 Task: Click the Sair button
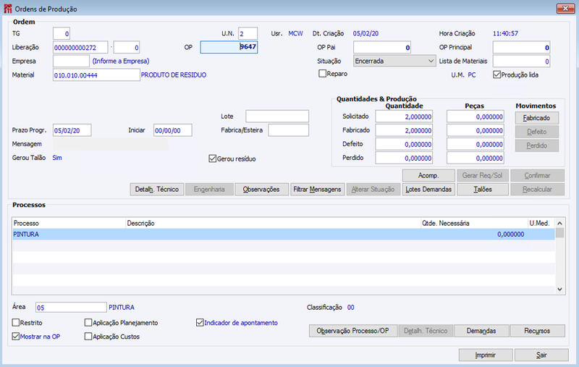tap(541, 355)
